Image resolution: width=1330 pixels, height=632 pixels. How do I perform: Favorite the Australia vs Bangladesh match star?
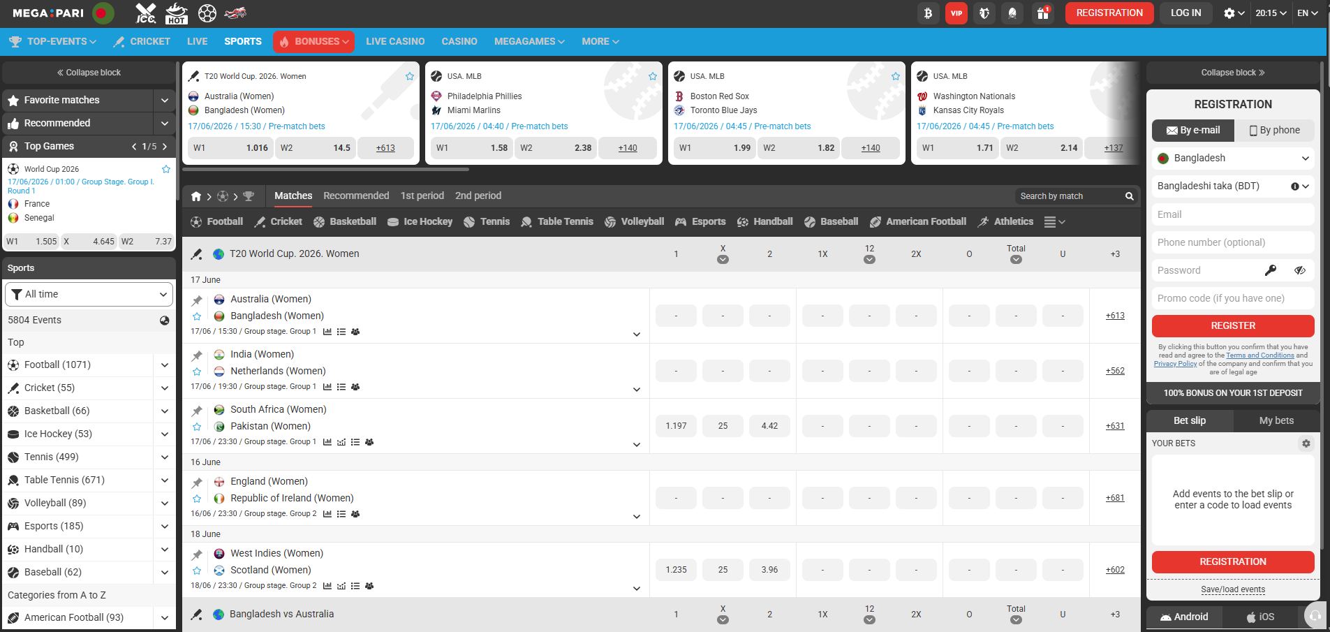pos(197,317)
